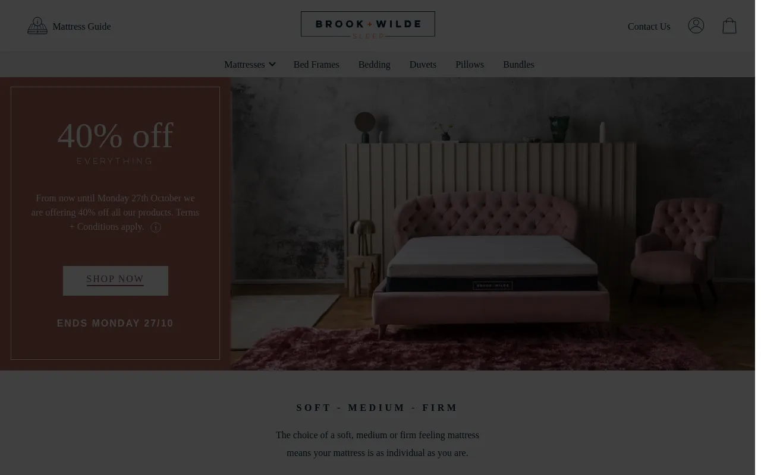Click the Brook + Wilde Sleep logo
The height and width of the screenshot is (475, 761).
pyautogui.click(x=368, y=25)
